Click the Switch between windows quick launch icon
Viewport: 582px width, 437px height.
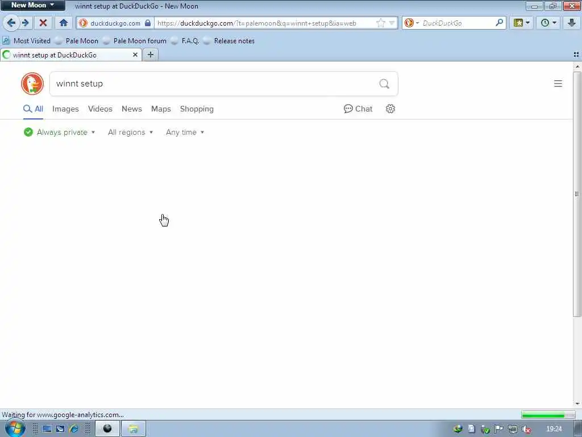point(60,429)
